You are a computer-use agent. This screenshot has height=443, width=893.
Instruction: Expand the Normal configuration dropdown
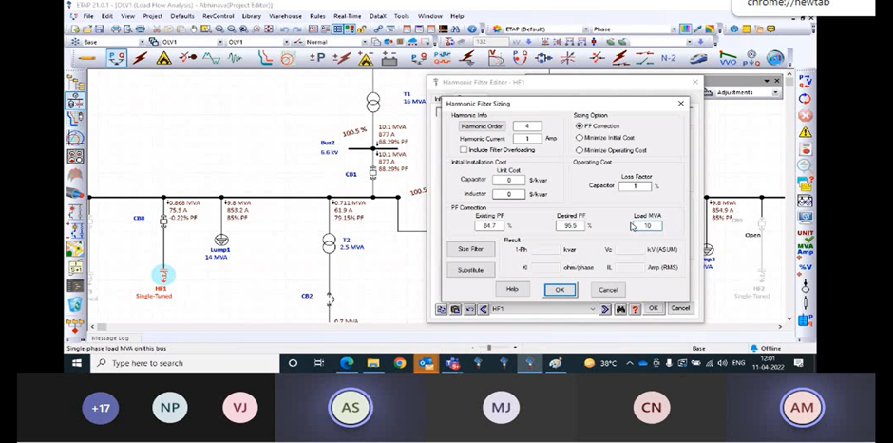pyautogui.click(x=365, y=42)
